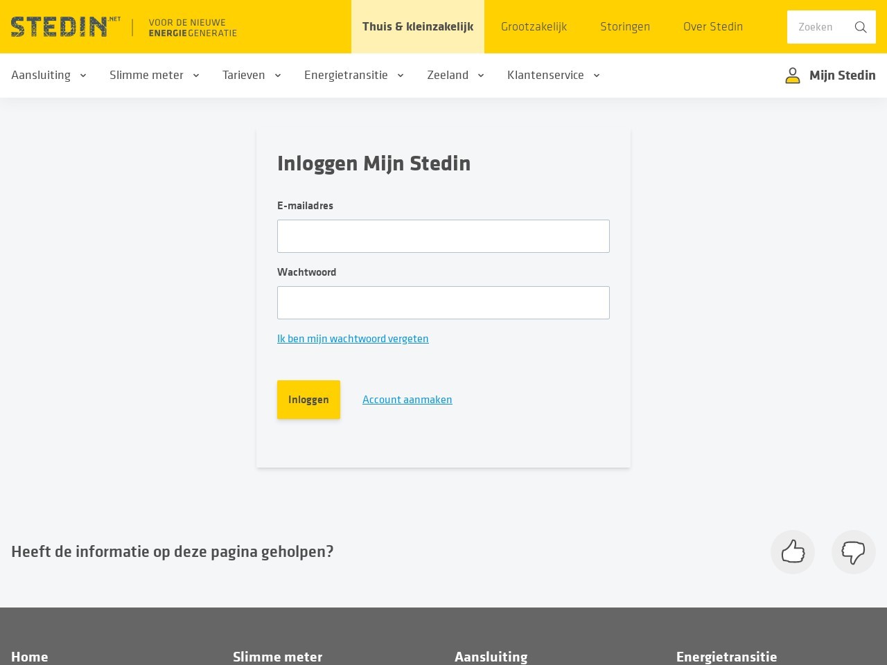The width and height of the screenshot is (887, 665).
Task: Click Ik ben mijn wachtwoord vergeten link
Action: 353,339
